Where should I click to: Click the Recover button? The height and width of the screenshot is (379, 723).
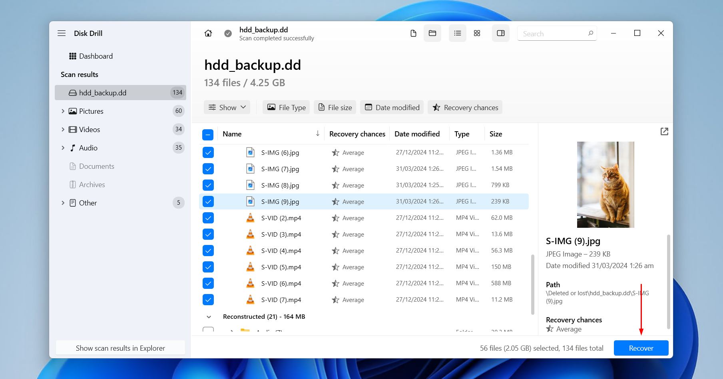coord(641,347)
